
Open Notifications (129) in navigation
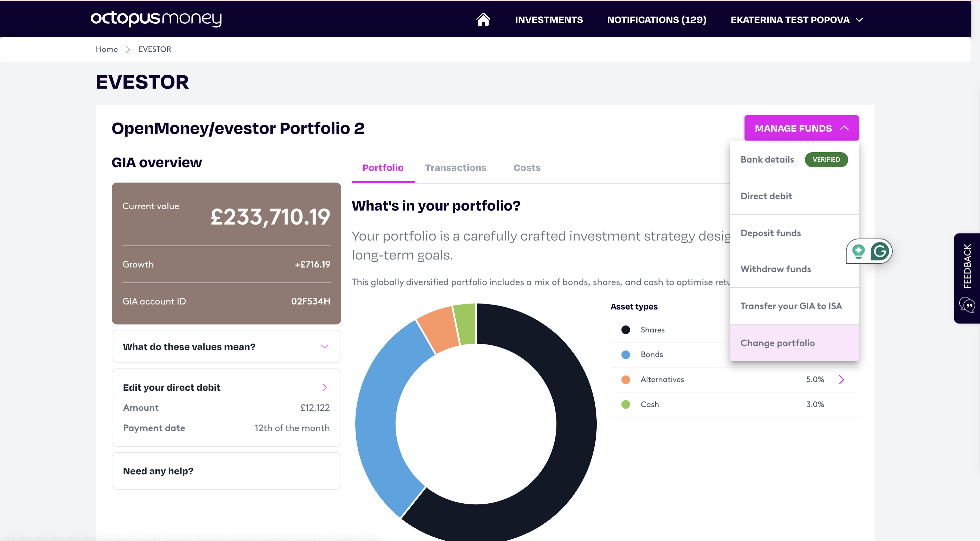[x=656, y=20]
